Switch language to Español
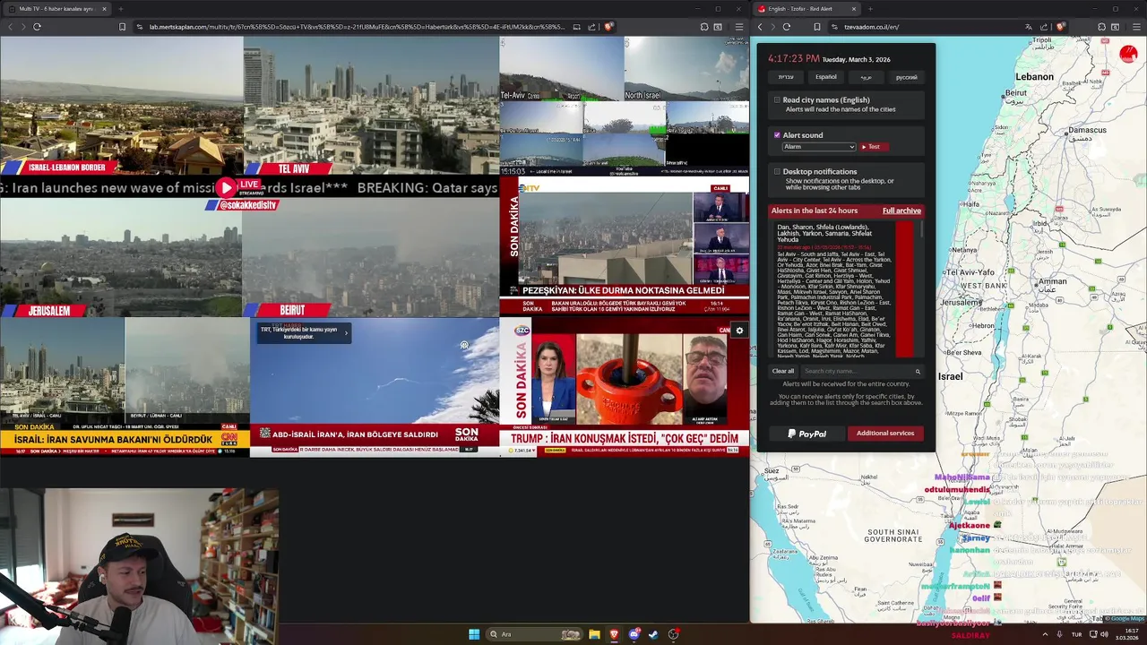1147x645 pixels. click(x=826, y=77)
